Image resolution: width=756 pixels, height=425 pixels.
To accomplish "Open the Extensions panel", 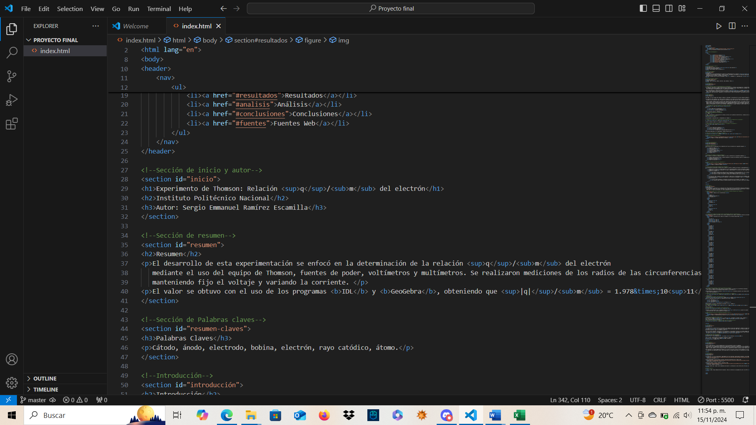I will pos(12,123).
